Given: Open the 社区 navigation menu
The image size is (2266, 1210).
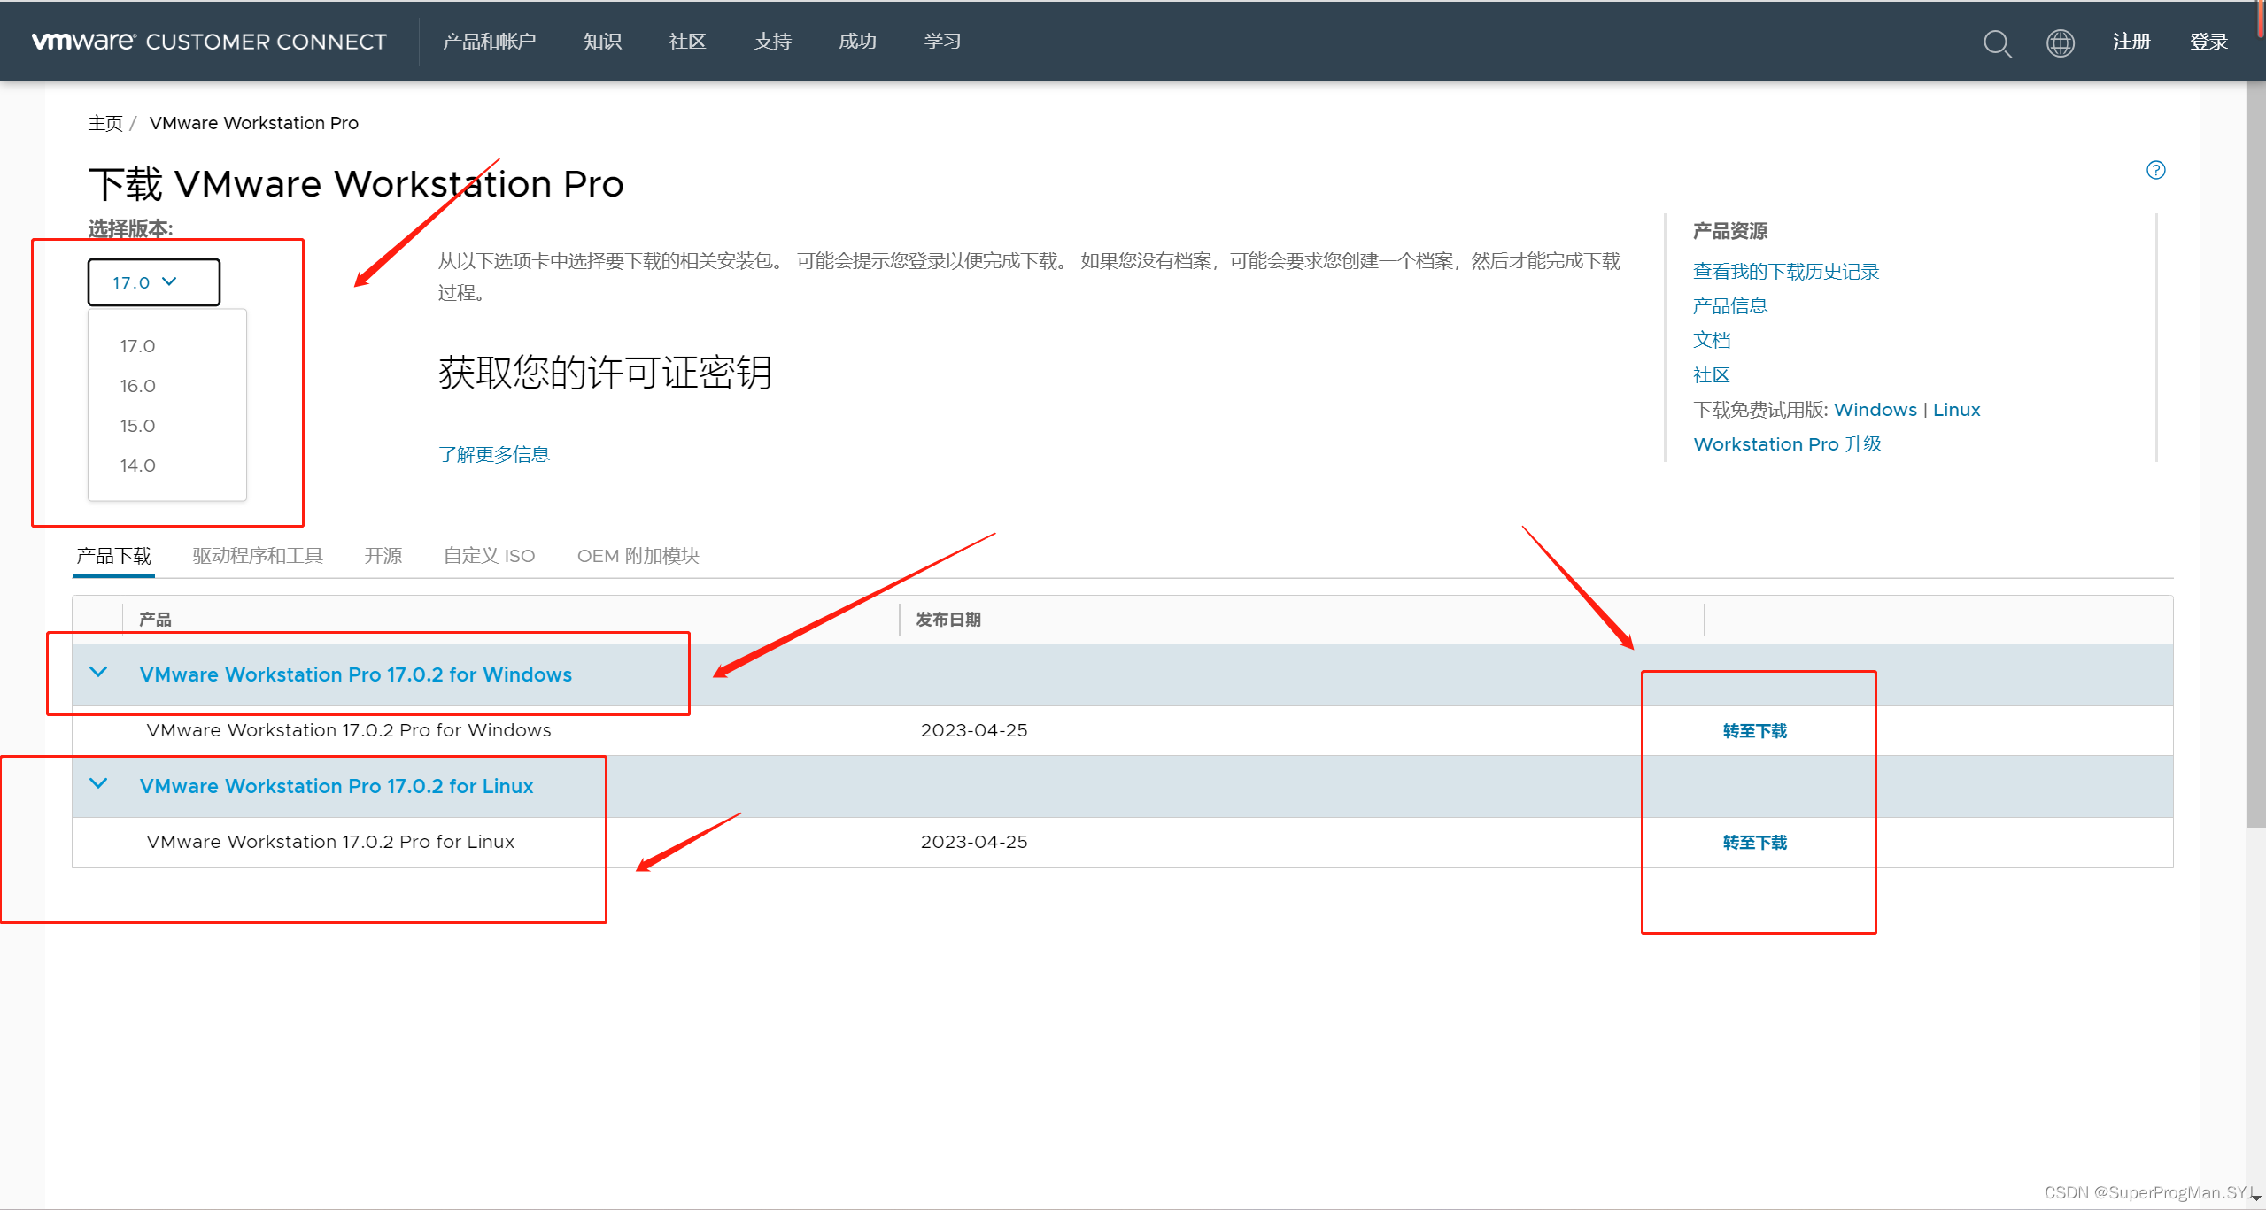Looking at the screenshot, I should tap(687, 42).
